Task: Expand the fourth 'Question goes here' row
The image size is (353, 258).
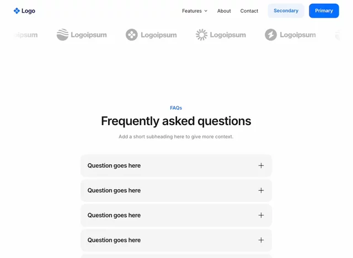Action: [176, 240]
